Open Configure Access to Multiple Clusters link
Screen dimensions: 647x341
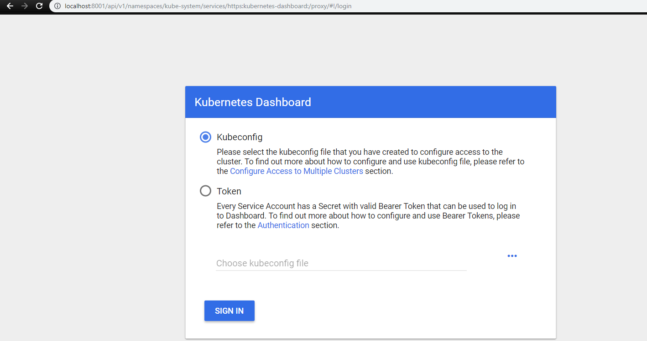coord(297,171)
